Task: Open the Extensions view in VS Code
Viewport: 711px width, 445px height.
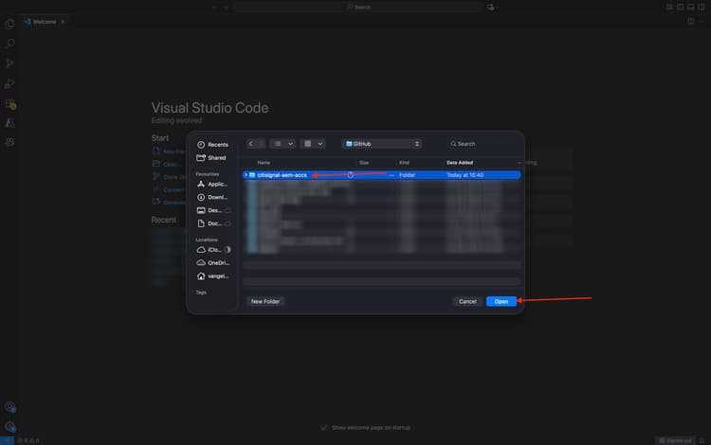Action: click(10, 103)
